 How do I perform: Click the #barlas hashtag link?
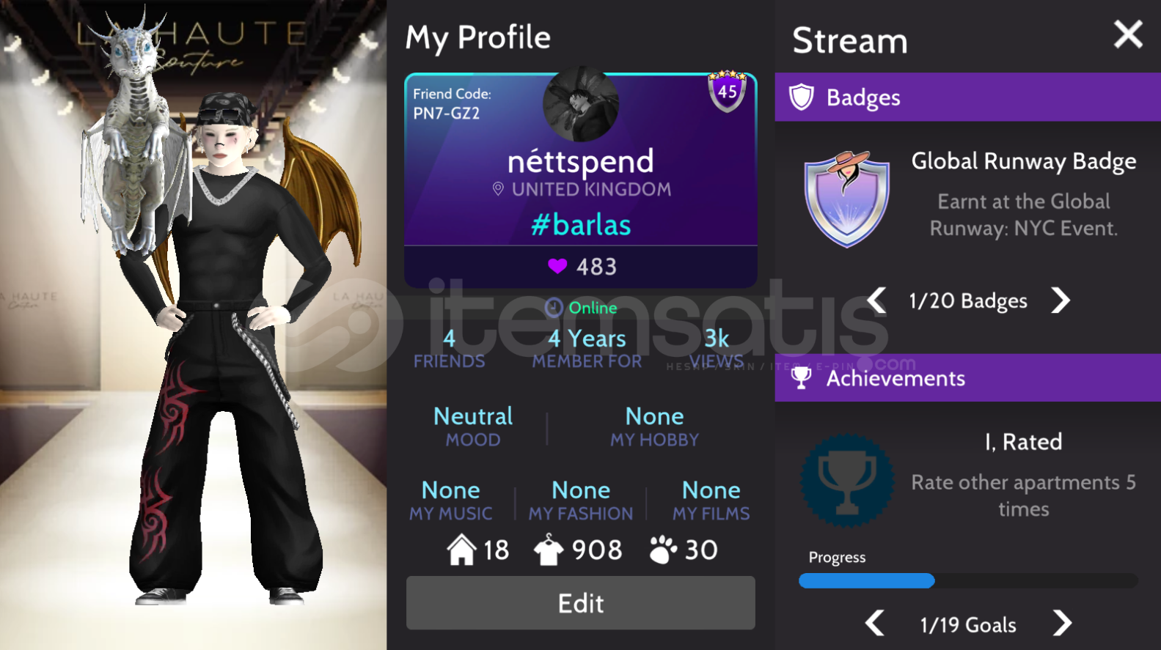click(581, 224)
